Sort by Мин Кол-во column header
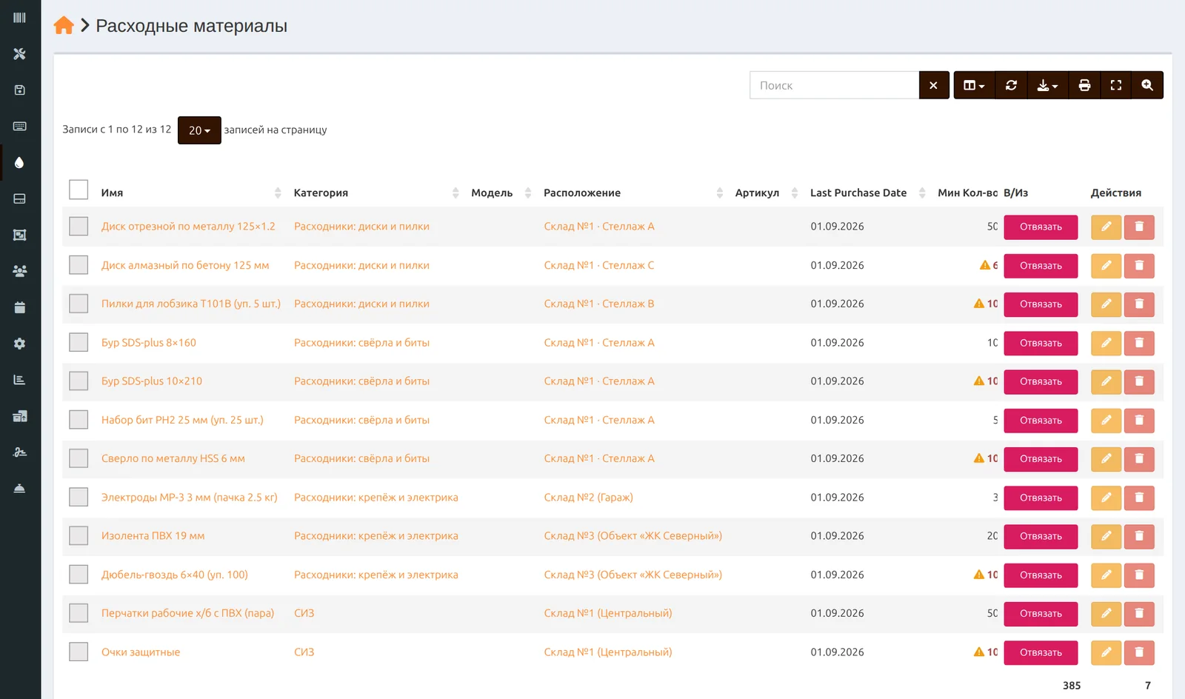The height and width of the screenshot is (699, 1185). [x=967, y=193]
